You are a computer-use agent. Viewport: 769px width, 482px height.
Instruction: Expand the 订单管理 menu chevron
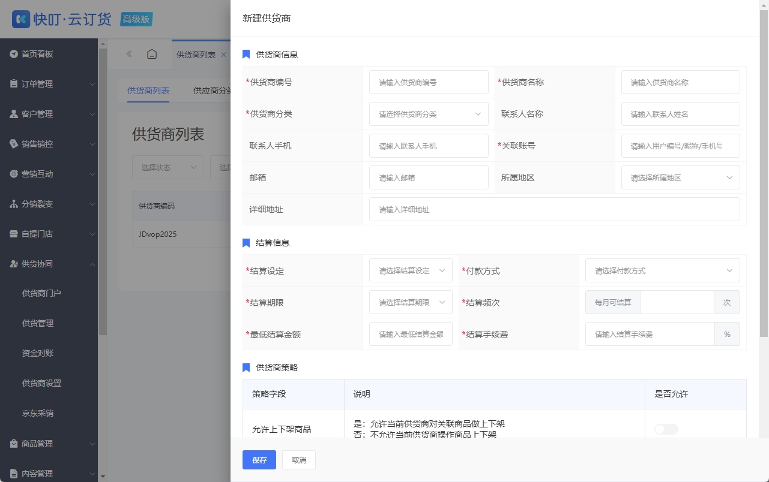(92, 84)
